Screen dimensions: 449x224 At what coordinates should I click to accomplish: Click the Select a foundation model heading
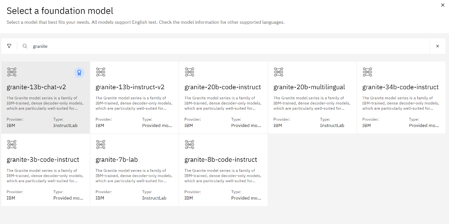click(x=60, y=11)
